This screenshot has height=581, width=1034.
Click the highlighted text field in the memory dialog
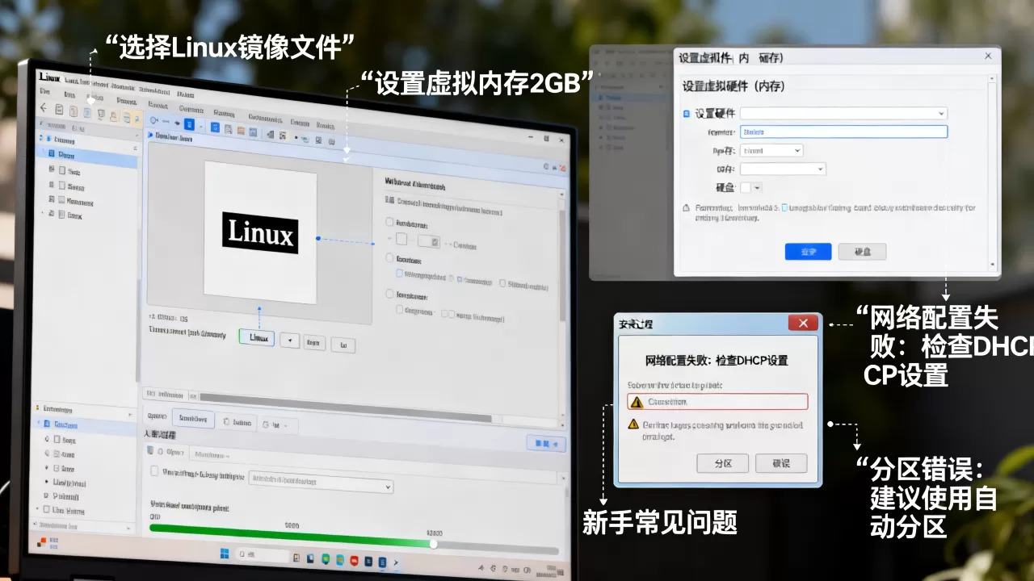[x=843, y=132]
